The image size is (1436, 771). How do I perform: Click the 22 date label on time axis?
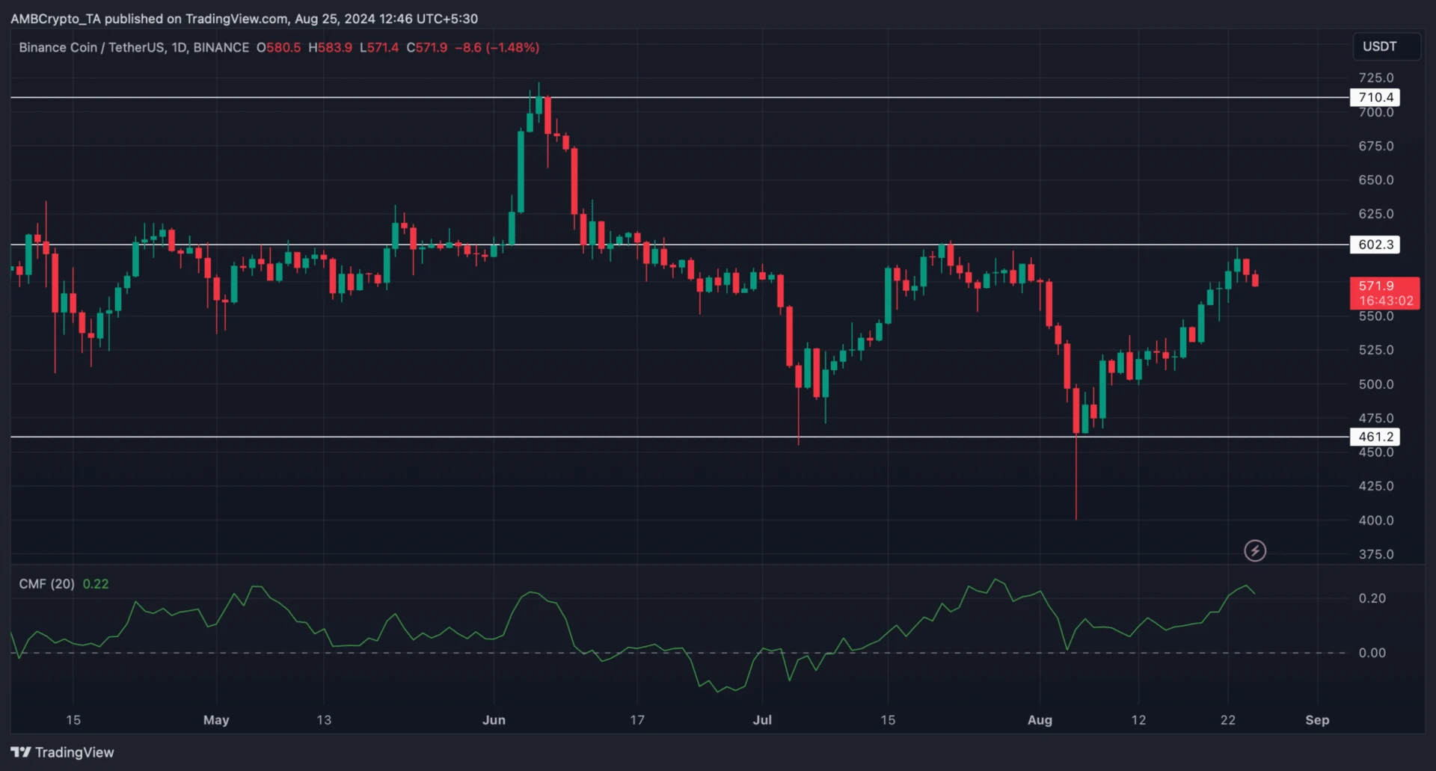[1227, 720]
